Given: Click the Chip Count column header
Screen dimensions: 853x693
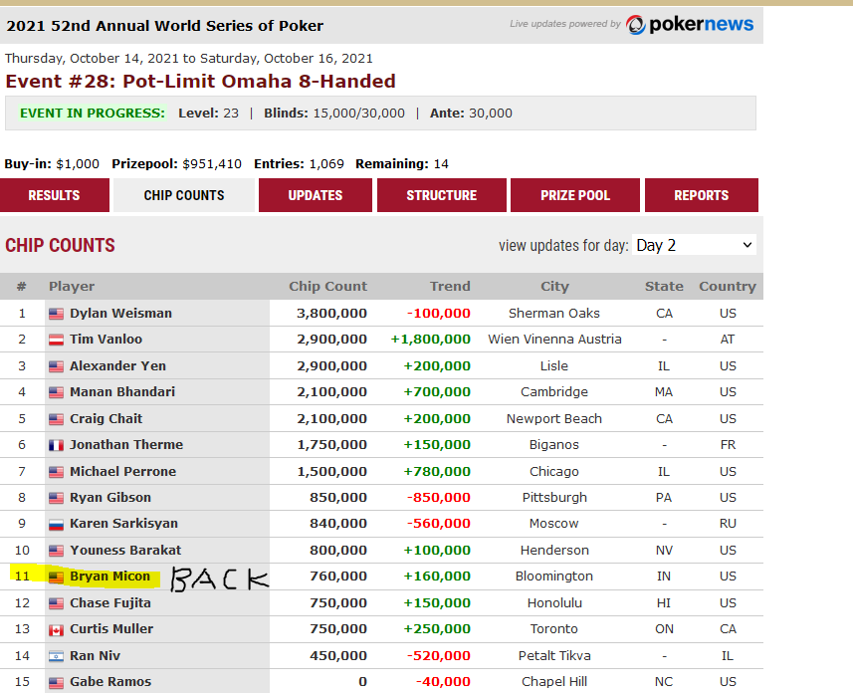Looking at the screenshot, I should (x=328, y=287).
